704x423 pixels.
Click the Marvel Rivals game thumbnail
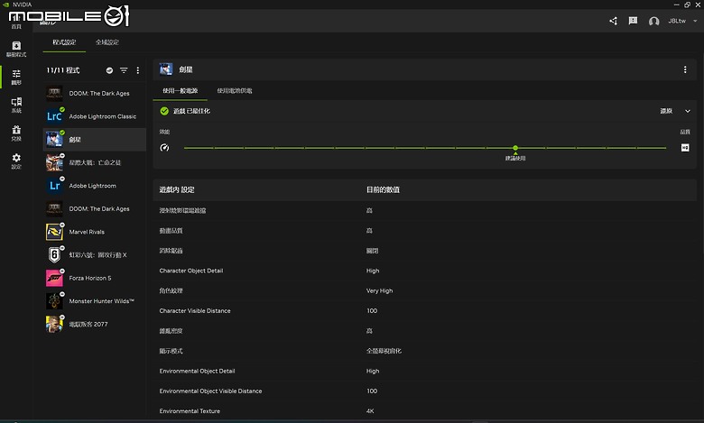(54, 232)
